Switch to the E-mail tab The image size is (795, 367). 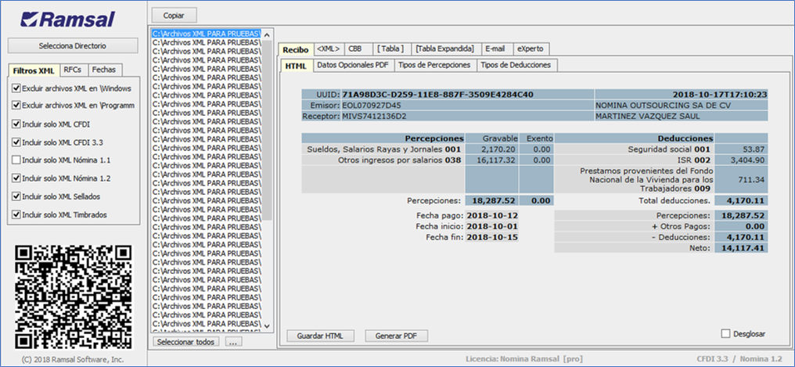point(495,49)
